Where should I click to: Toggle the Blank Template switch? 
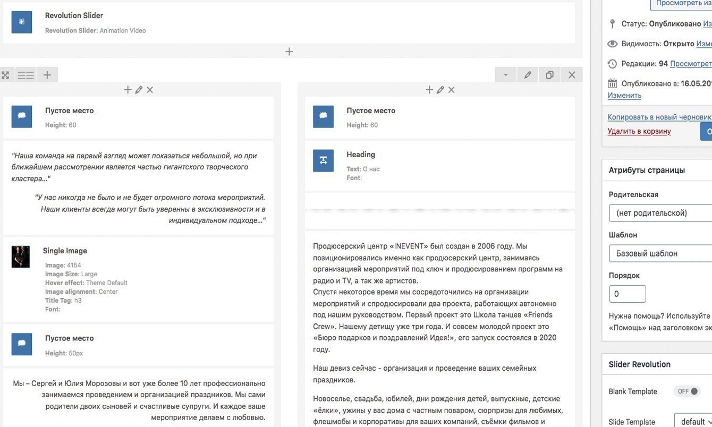click(688, 391)
